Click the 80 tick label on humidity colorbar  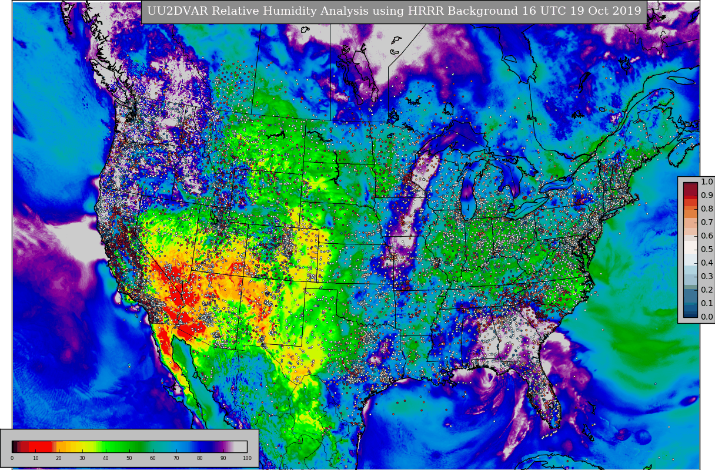pyautogui.click(x=200, y=458)
